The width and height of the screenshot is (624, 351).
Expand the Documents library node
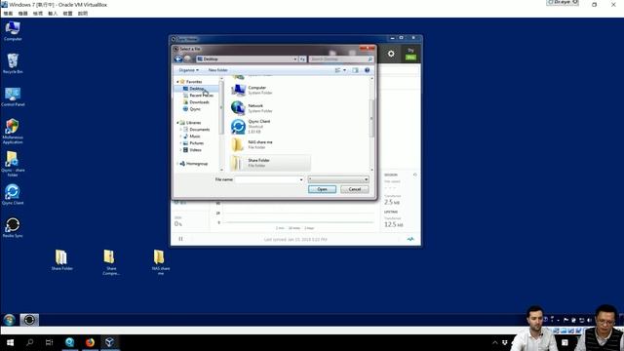click(x=180, y=130)
